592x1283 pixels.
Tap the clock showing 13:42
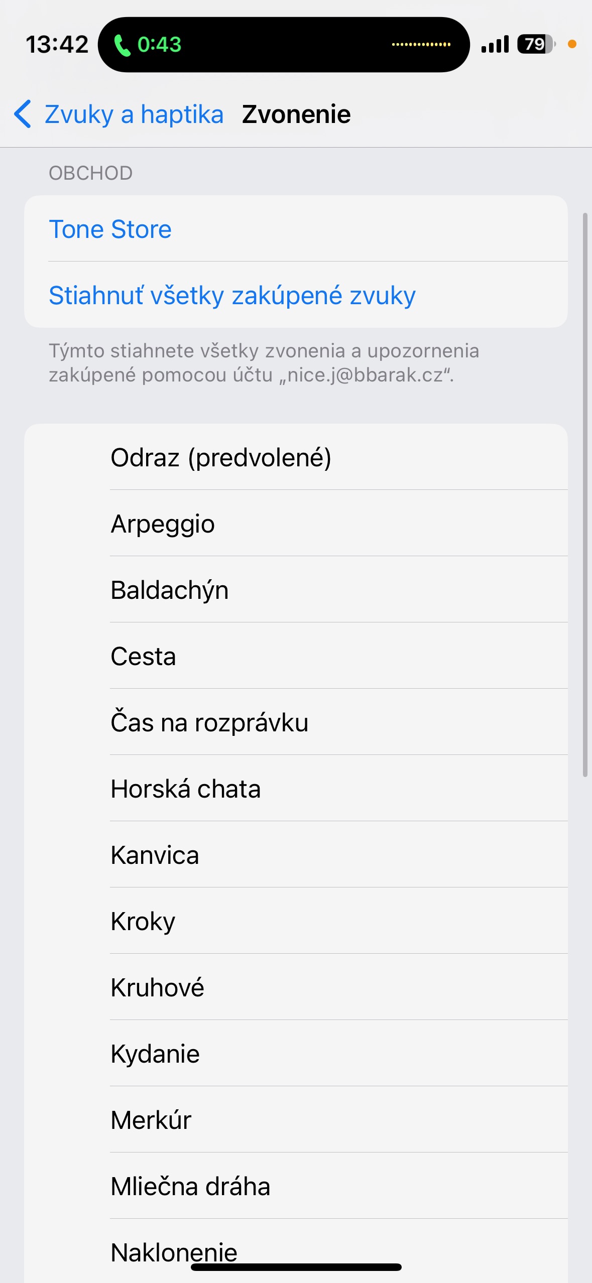[x=57, y=45]
